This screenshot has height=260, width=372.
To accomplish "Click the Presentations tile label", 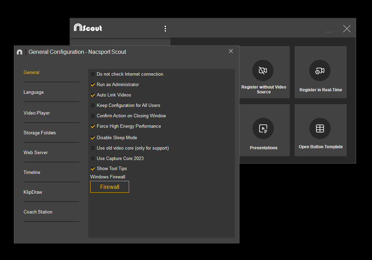I will click(x=264, y=148).
